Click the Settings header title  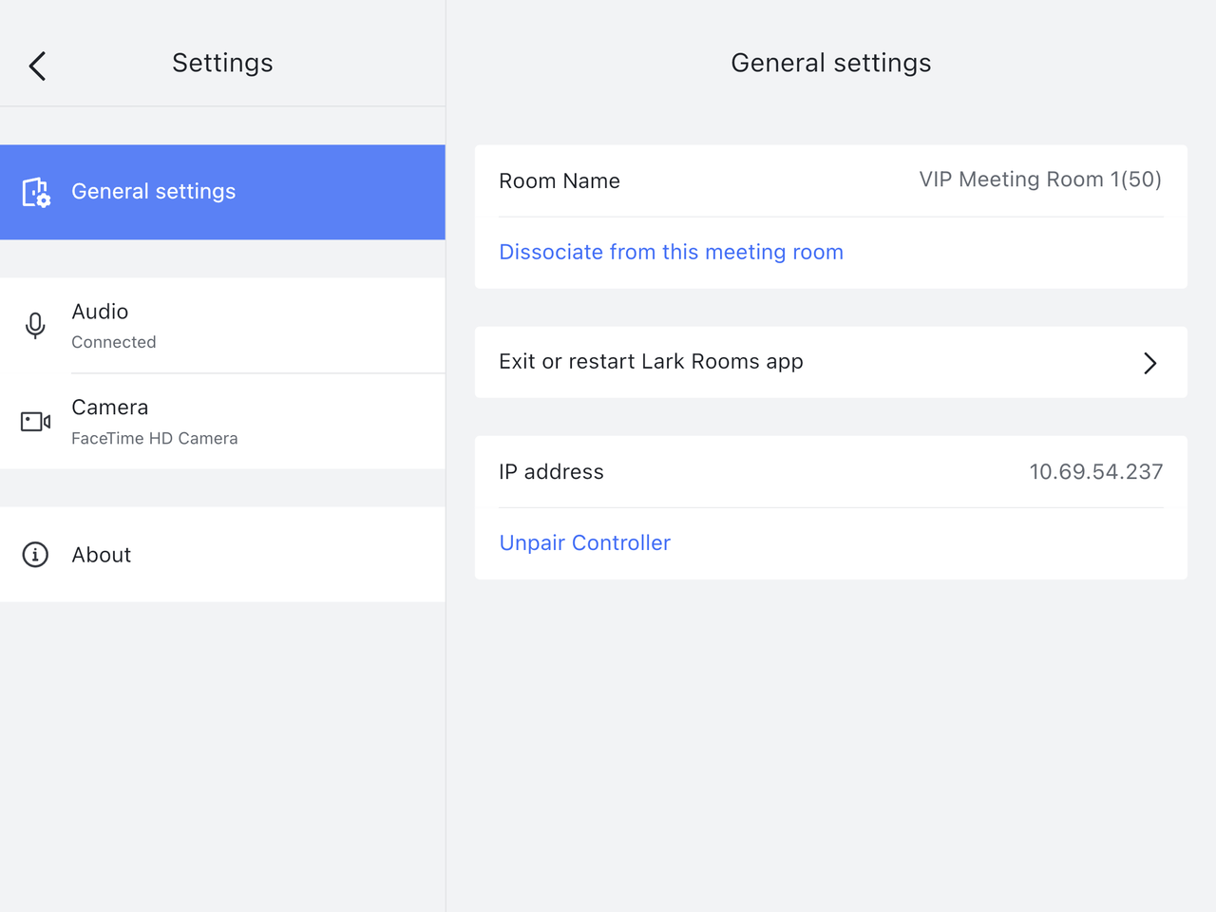coord(222,63)
